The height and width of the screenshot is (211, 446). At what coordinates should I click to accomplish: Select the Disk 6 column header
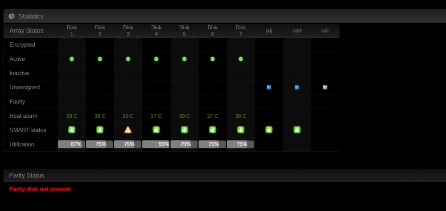(x=212, y=31)
